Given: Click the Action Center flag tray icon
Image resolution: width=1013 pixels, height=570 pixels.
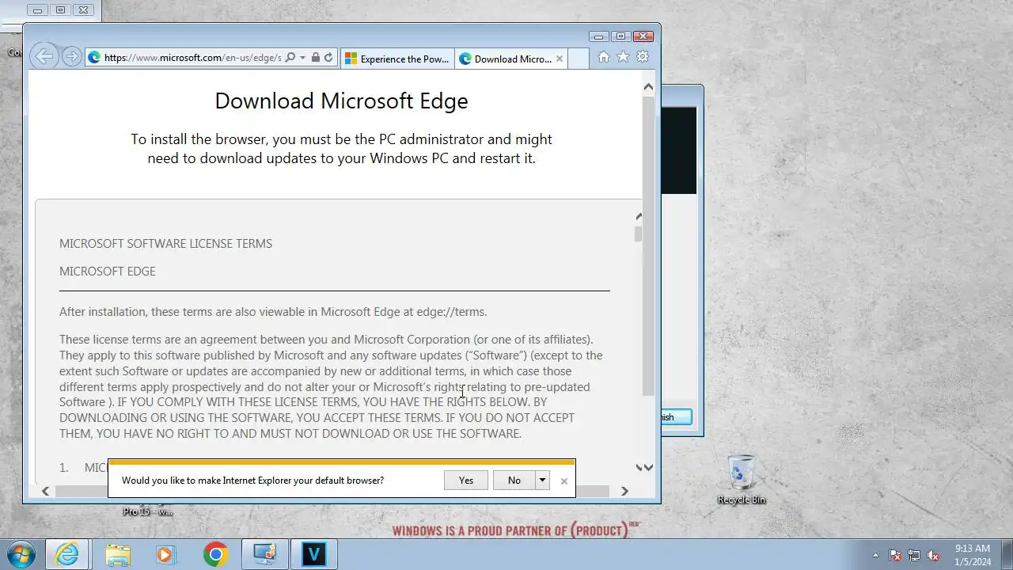Looking at the screenshot, I should click(895, 555).
